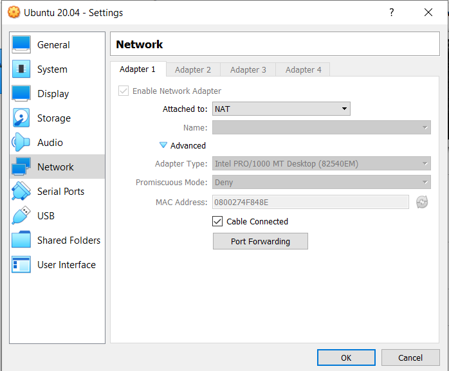Open the Display monitor icon
Screen dimensions: 449x371
click(21, 93)
